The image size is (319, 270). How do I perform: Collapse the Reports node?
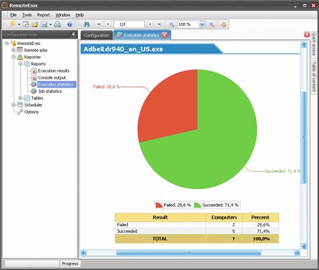click(x=20, y=64)
